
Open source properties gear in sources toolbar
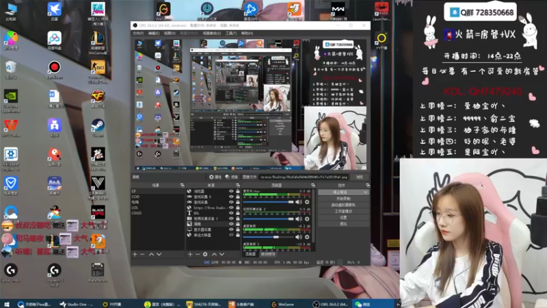205,254
